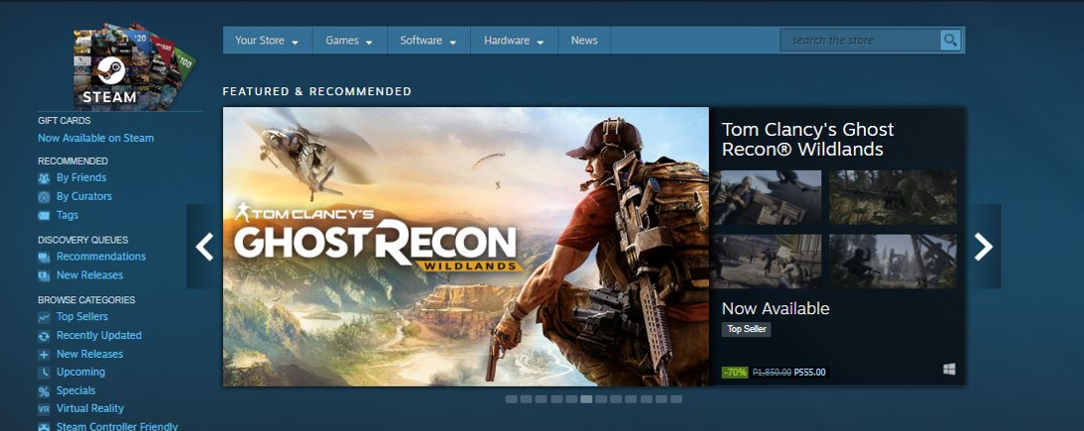
Task: Click the Windows platform icon on featured game
Action: pos(949,370)
